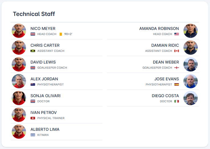
Task: Click the 90+2' booking time label
Action: 68,34
